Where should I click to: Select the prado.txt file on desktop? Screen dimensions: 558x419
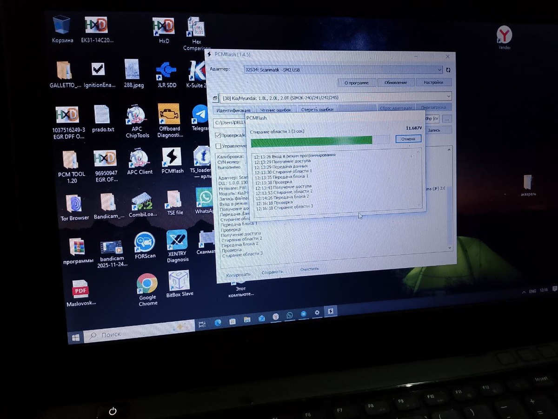[102, 118]
